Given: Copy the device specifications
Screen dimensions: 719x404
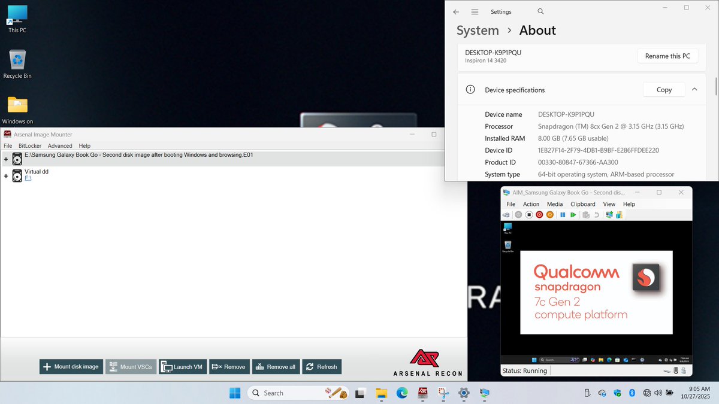Looking at the screenshot, I should click(x=664, y=90).
